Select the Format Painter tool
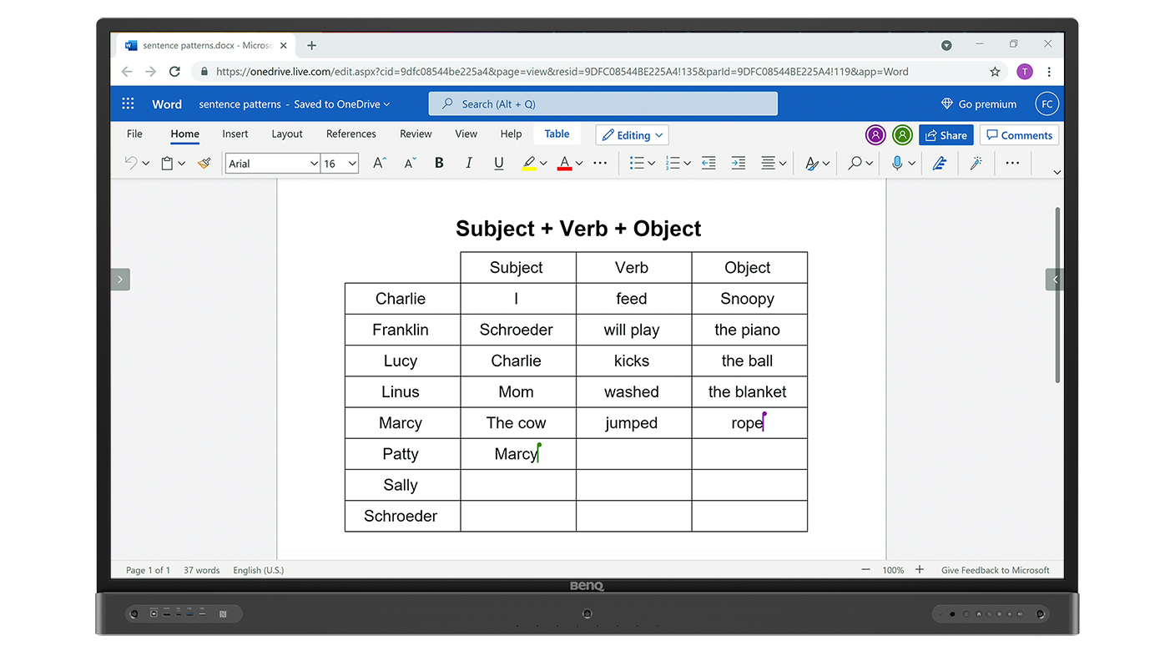This screenshot has width=1175, height=661. pos(204,163)
